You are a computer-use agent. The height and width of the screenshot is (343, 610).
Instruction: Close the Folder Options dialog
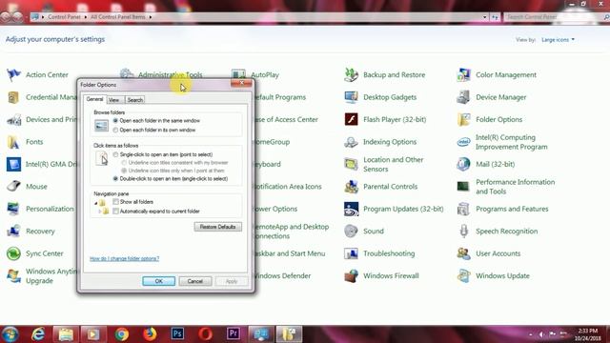tap(241, 83)
